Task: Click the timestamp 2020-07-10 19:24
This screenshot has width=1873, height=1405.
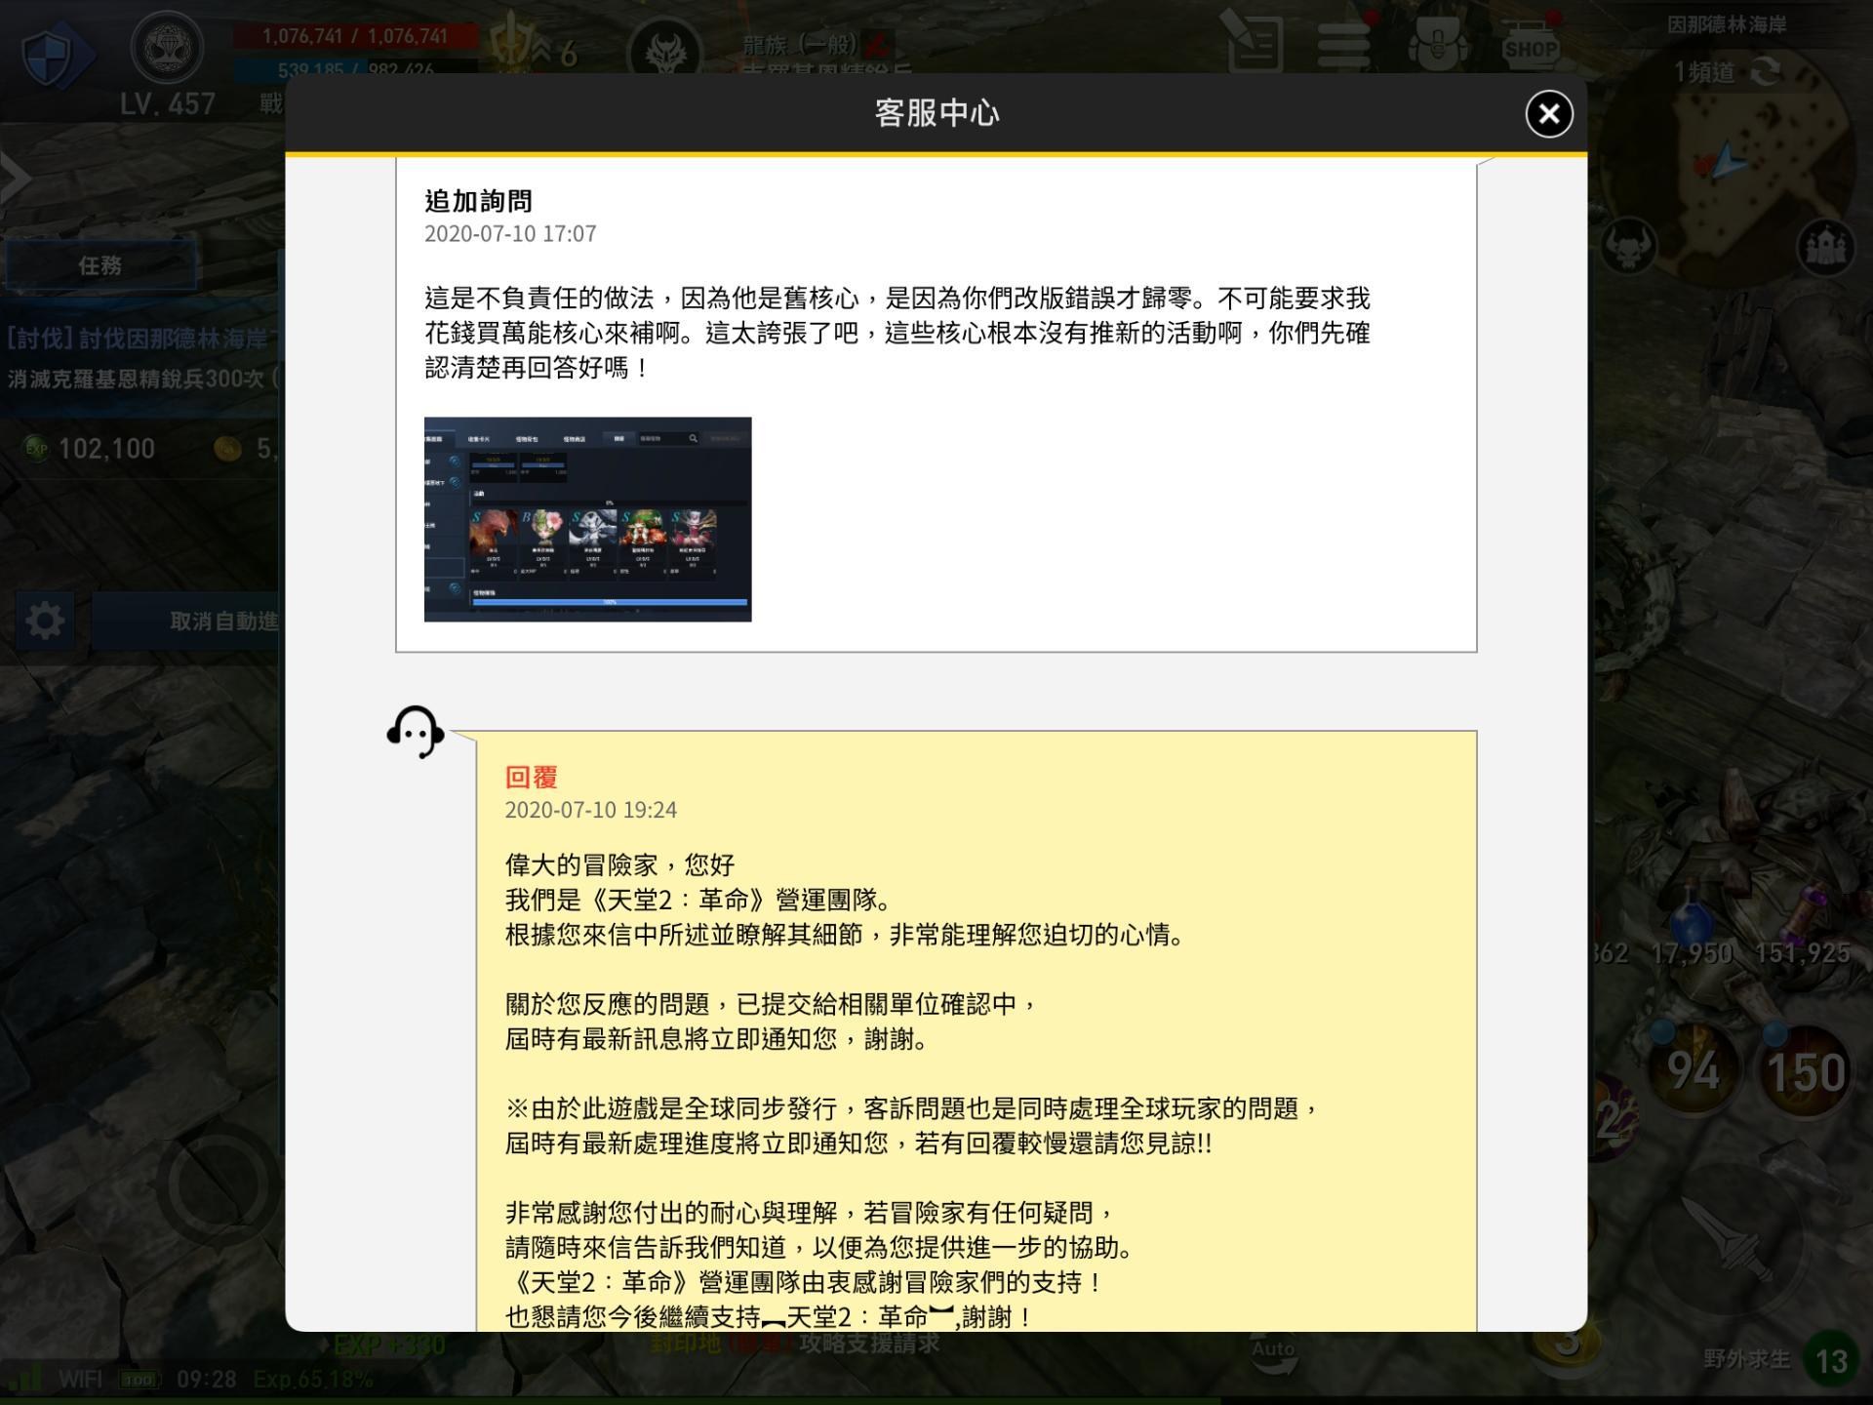Action: [x=590, y=810]
